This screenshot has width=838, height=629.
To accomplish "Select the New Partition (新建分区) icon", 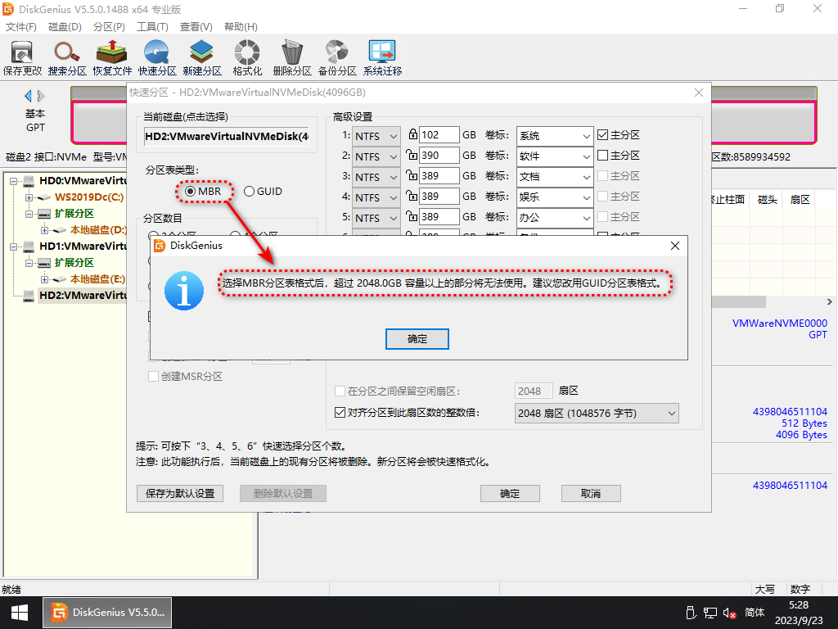I will pyautogui.click(x=202, y=58).
